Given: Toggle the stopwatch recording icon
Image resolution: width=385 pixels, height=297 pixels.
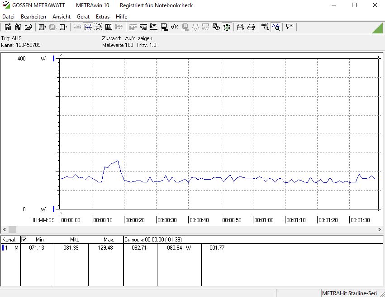Looking at the screenshot, I should tap(227, 27).
